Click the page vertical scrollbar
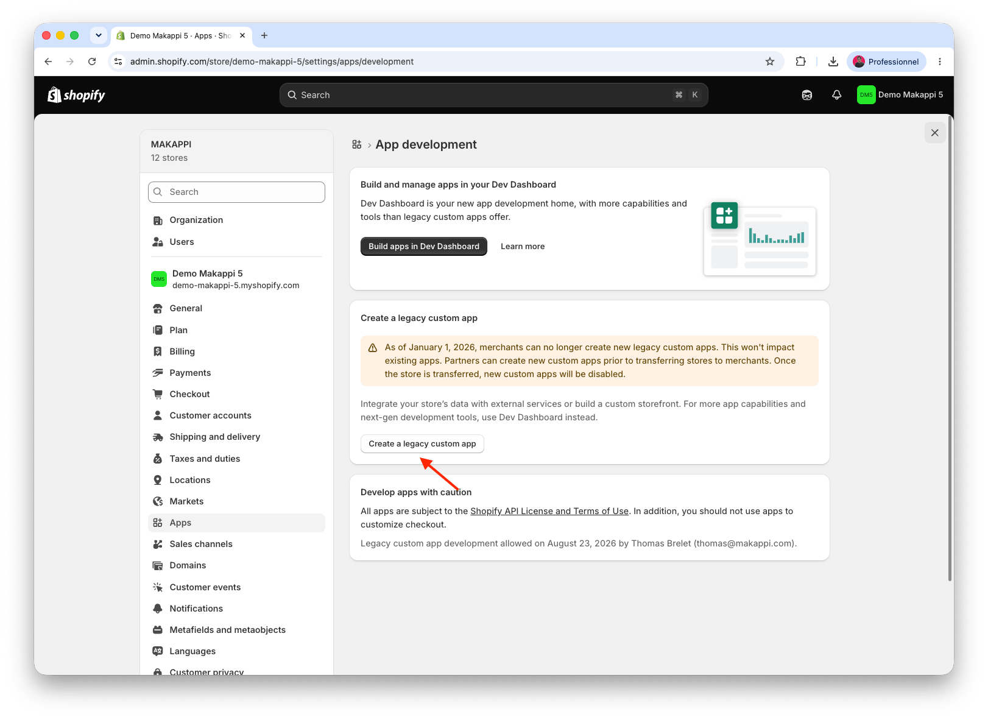This screenshot has height=720, width=988. (x=950, y=347)
